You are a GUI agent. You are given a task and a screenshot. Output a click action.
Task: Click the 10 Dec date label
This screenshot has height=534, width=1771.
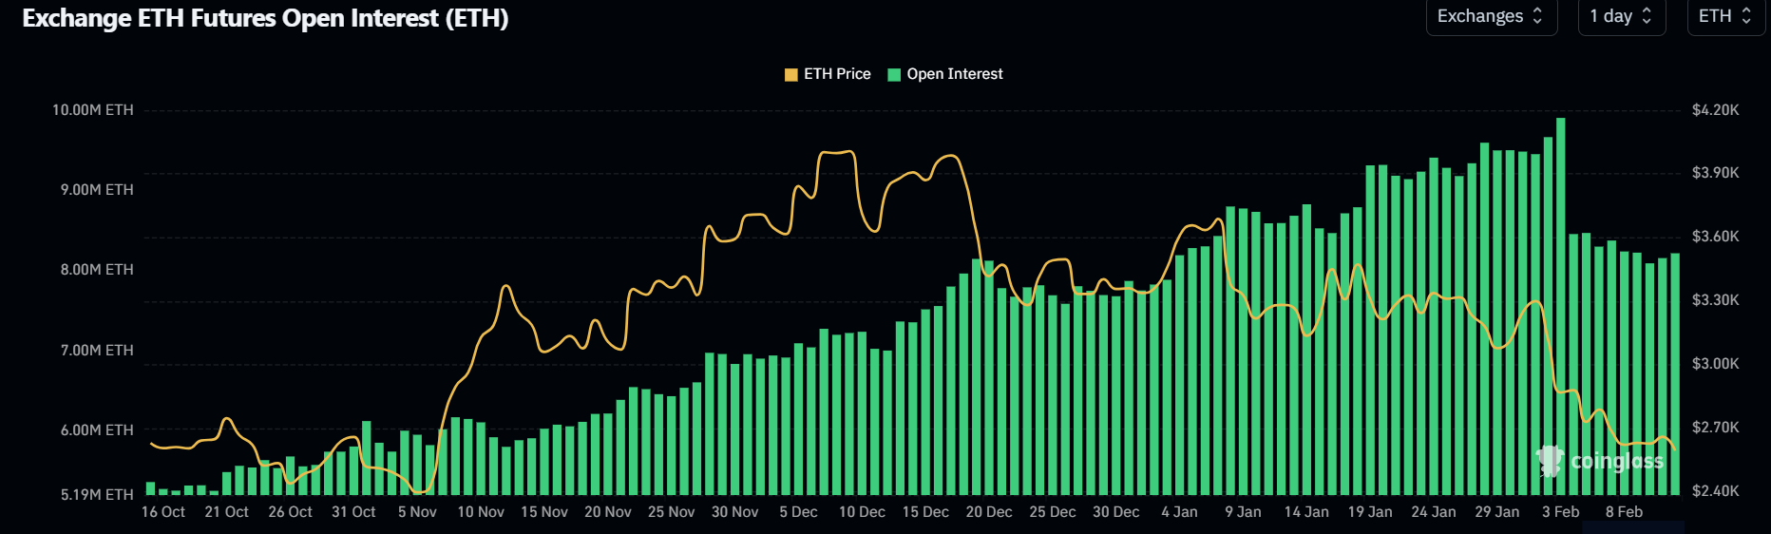point(862,512)
